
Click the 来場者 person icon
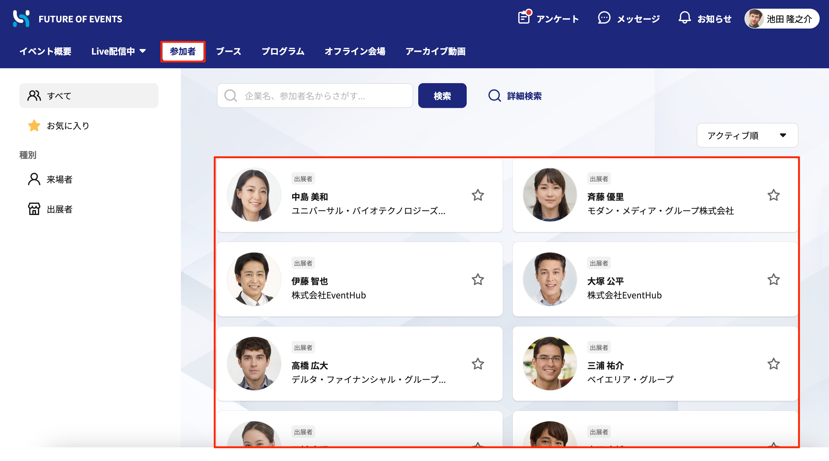34,179
